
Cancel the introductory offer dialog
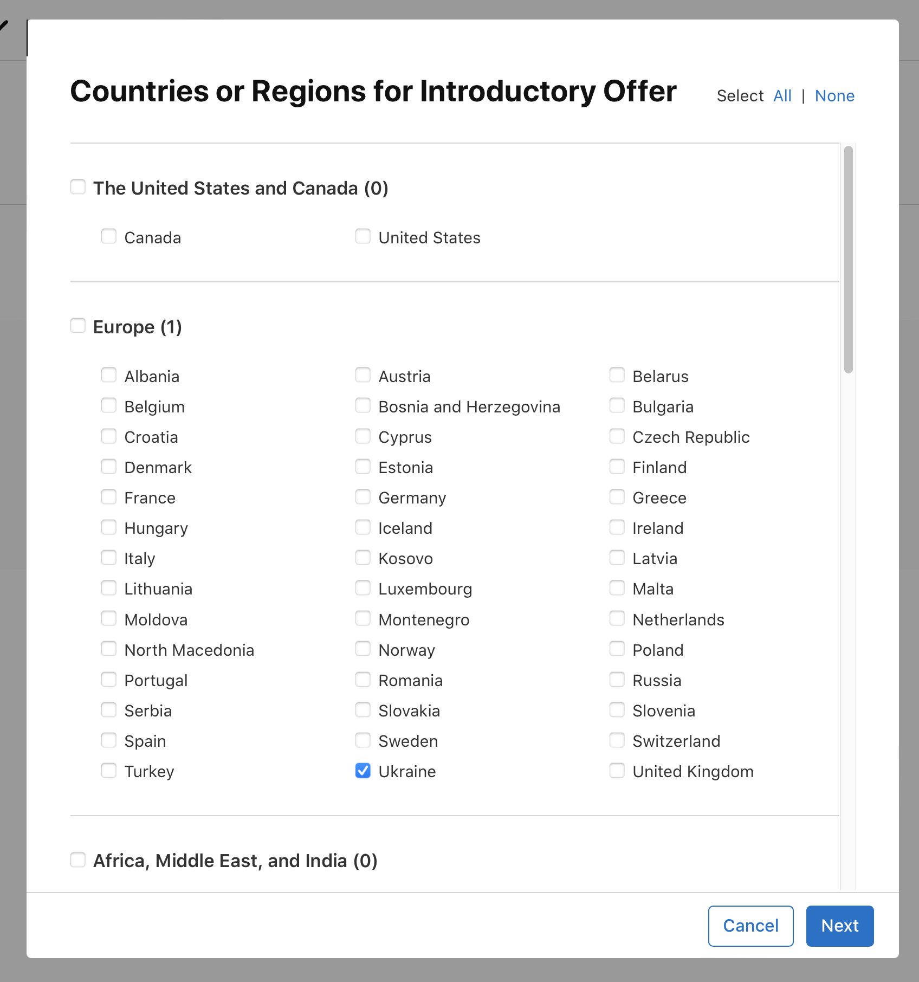(750, 926)
